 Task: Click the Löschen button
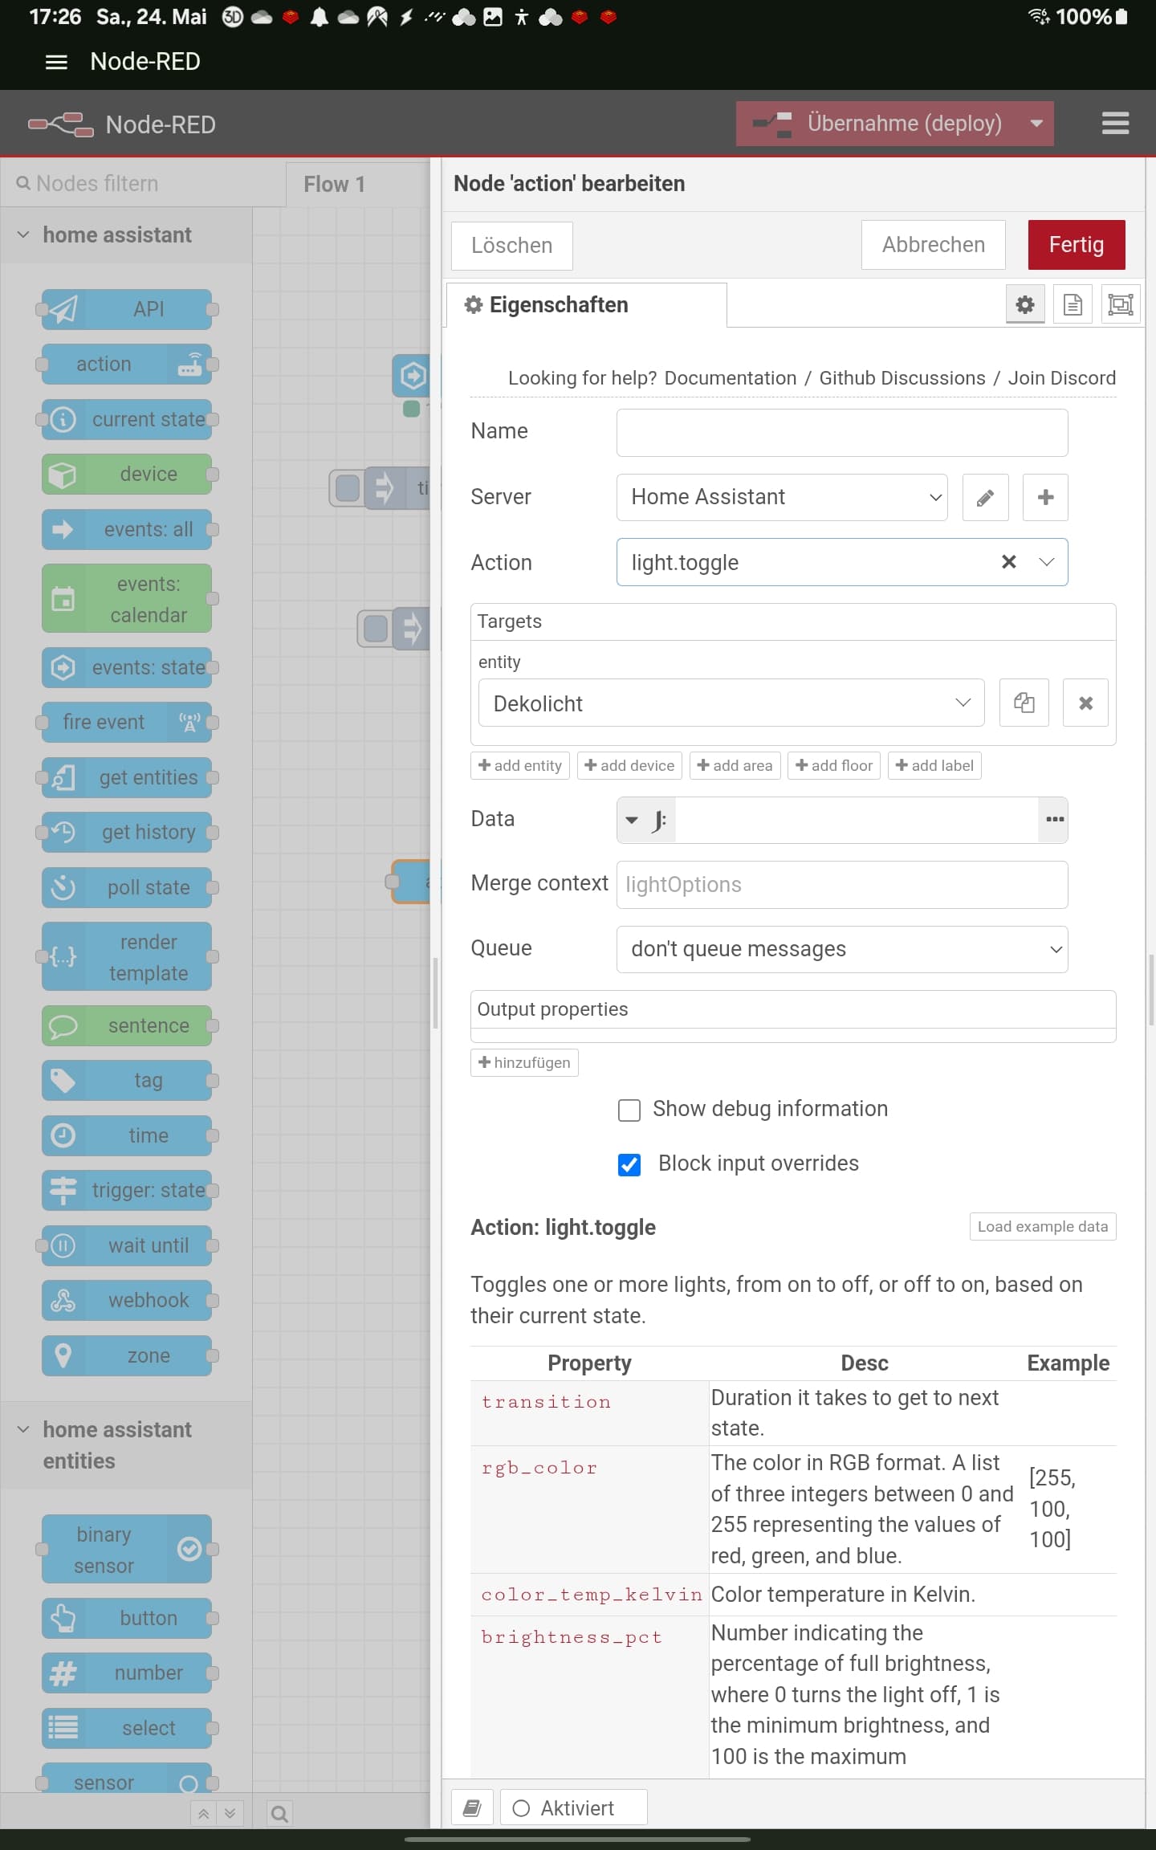(x=512, y=246)
